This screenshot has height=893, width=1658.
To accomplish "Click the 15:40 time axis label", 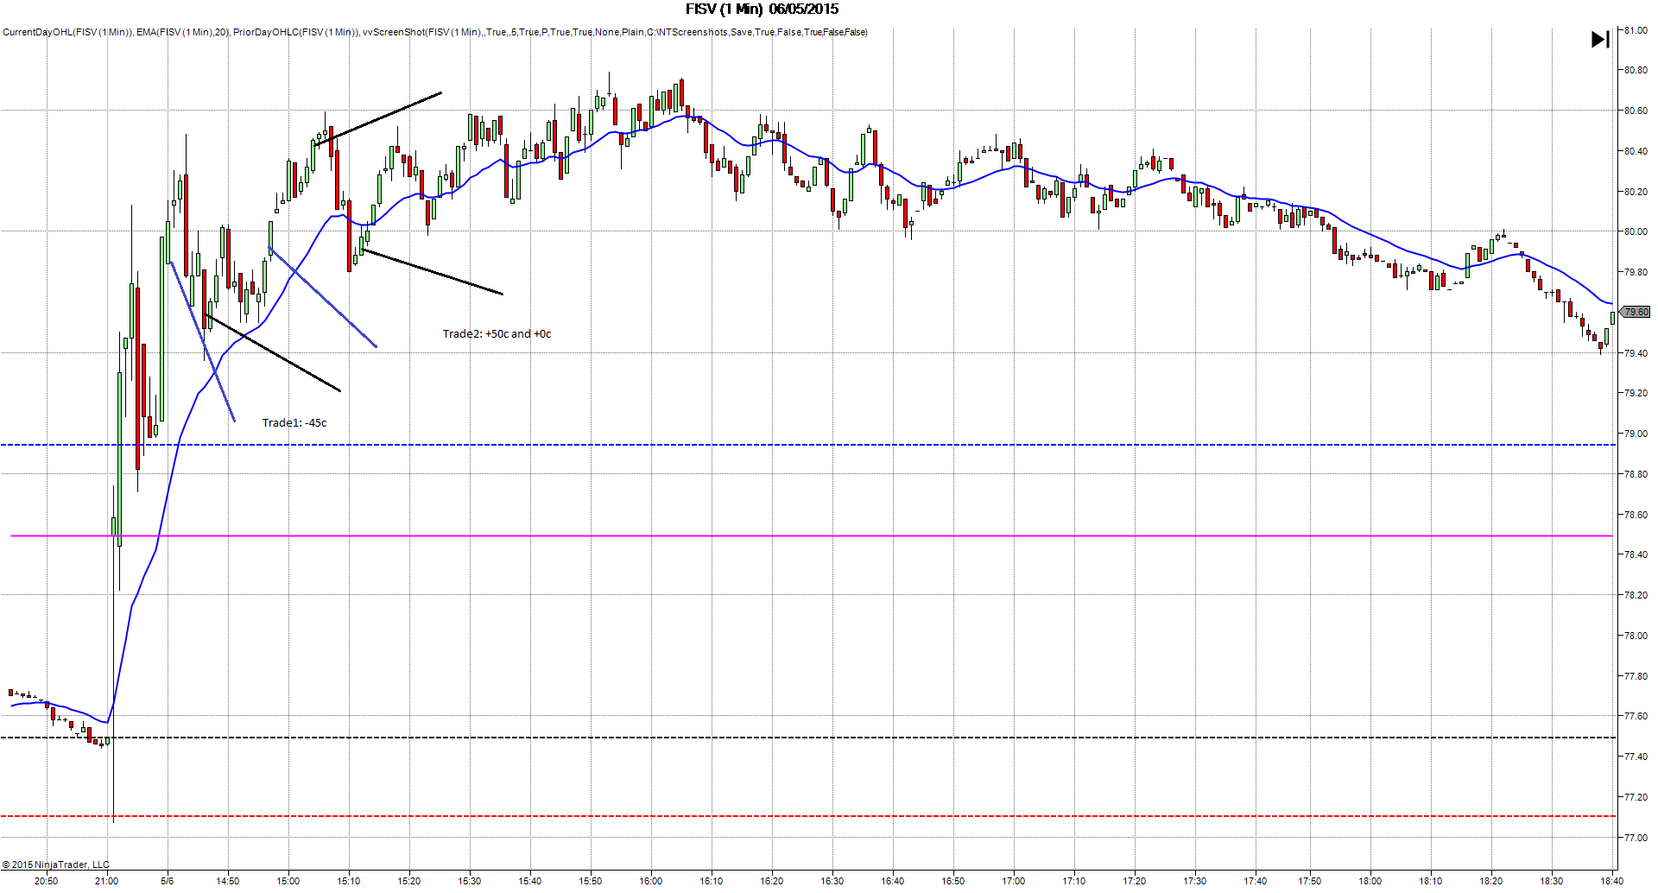I will click(530, 881).
